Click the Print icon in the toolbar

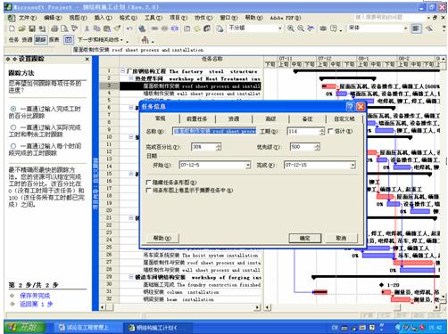tap(54, 29)
